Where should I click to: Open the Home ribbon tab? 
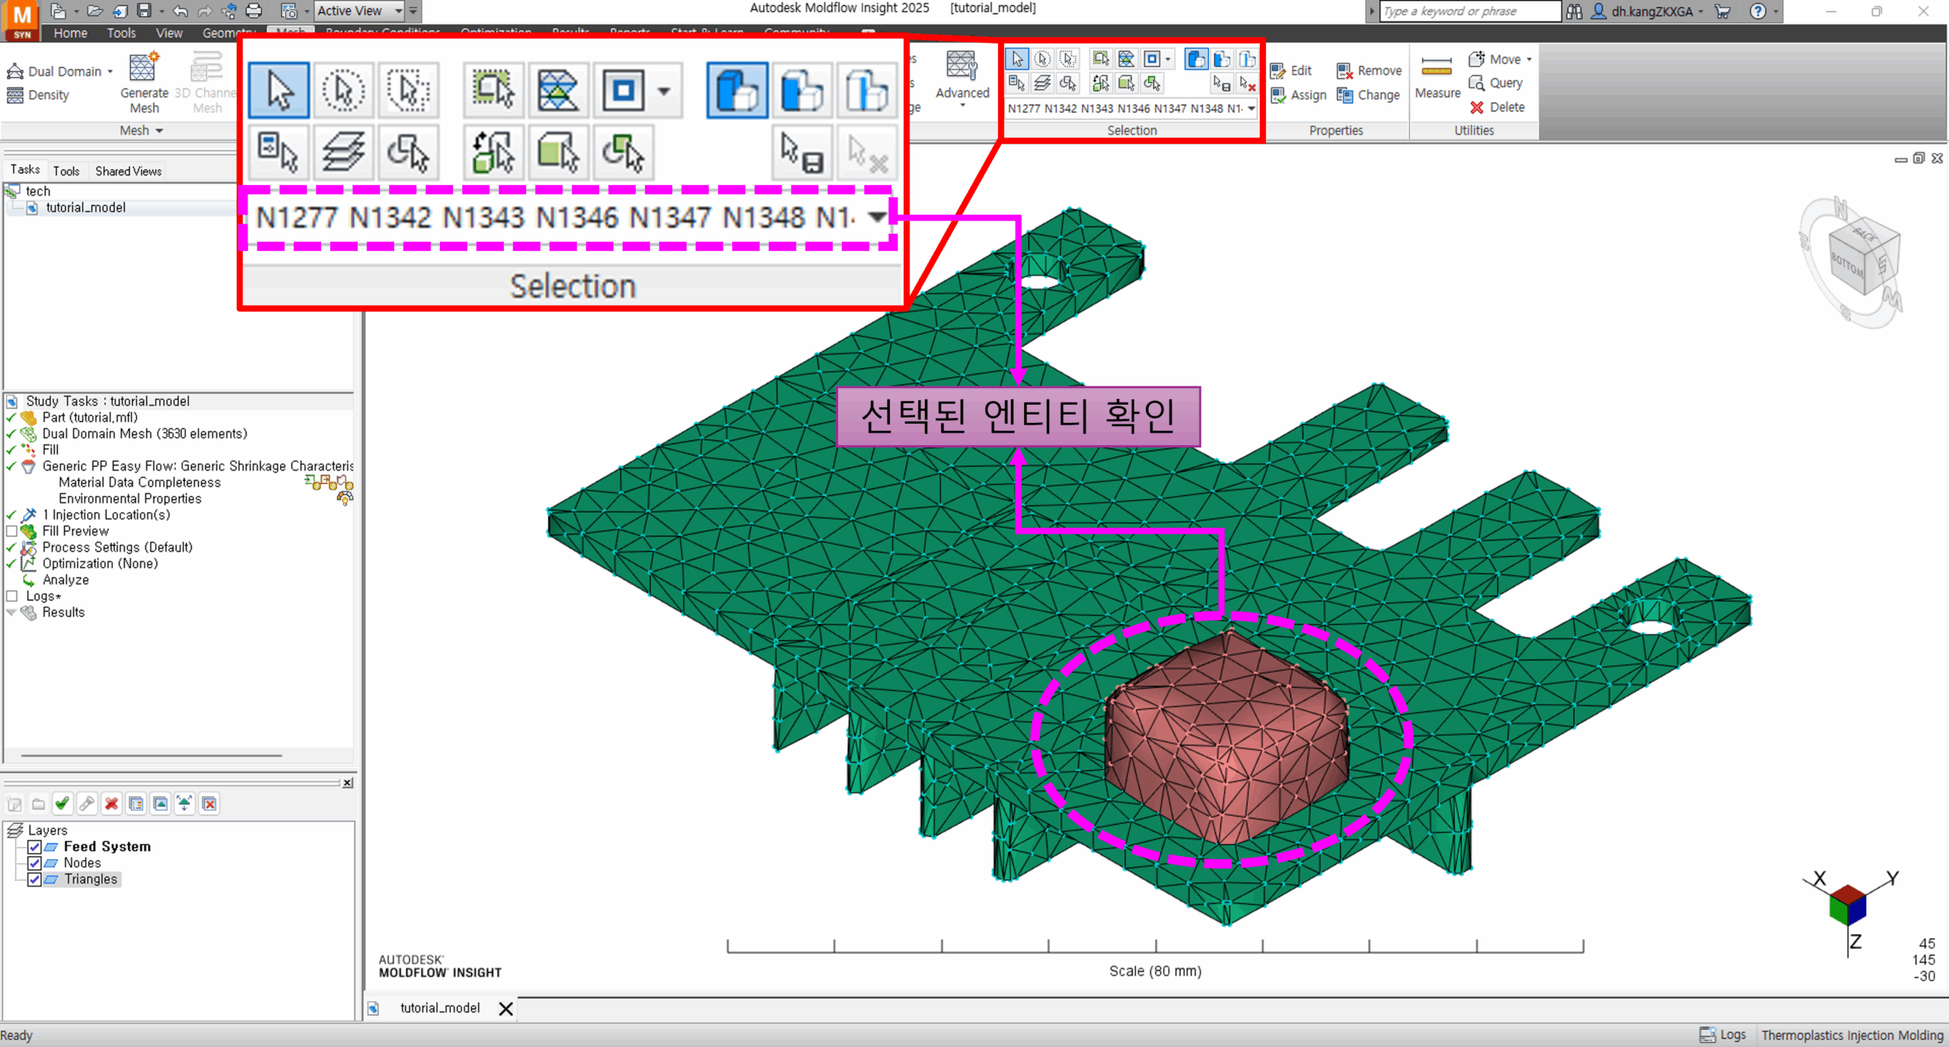pos(70,33)
